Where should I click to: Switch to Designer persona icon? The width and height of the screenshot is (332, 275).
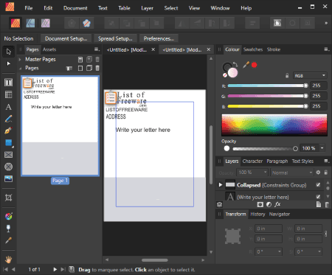pos(30,23)
